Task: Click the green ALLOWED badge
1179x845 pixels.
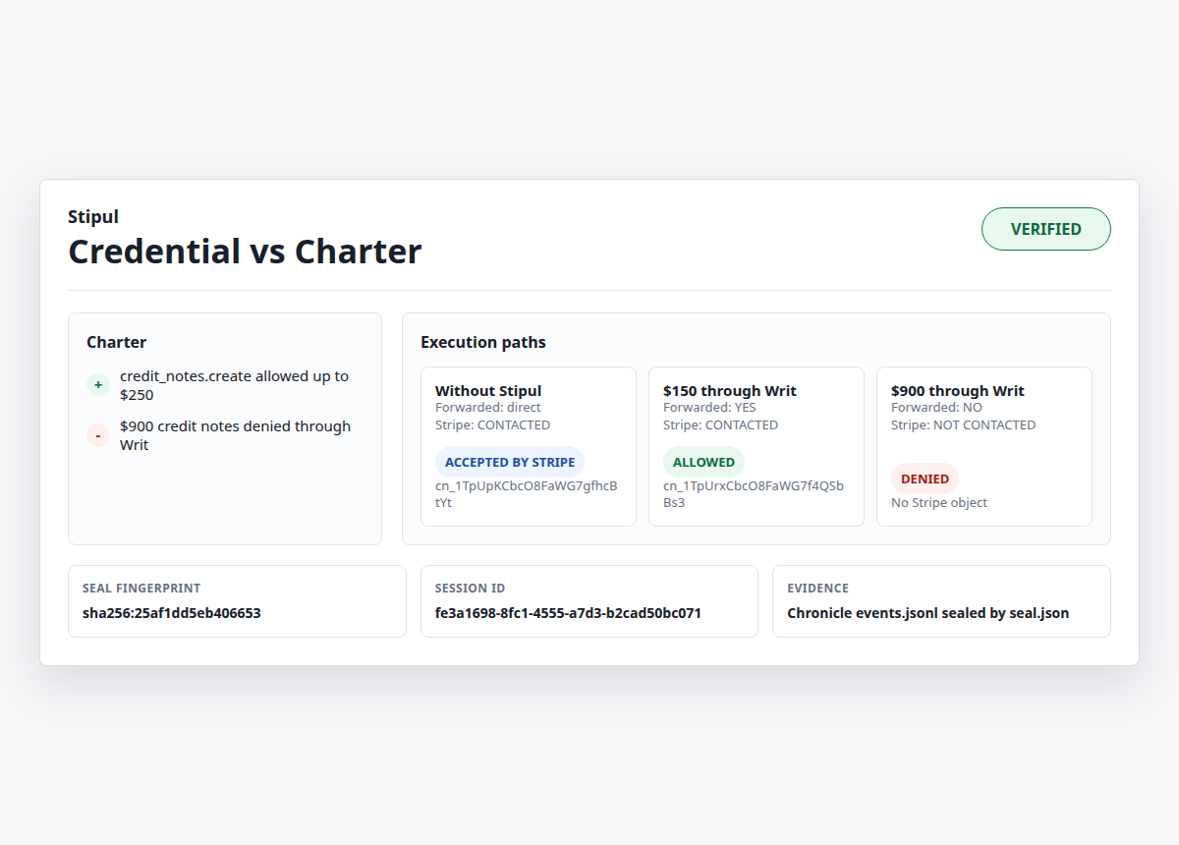Action: [x=703, y=462]
